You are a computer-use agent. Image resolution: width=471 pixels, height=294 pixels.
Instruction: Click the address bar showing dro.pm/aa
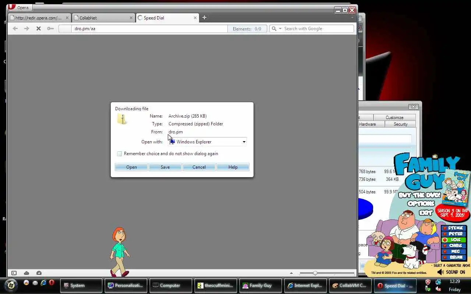(x=143, y=29)
